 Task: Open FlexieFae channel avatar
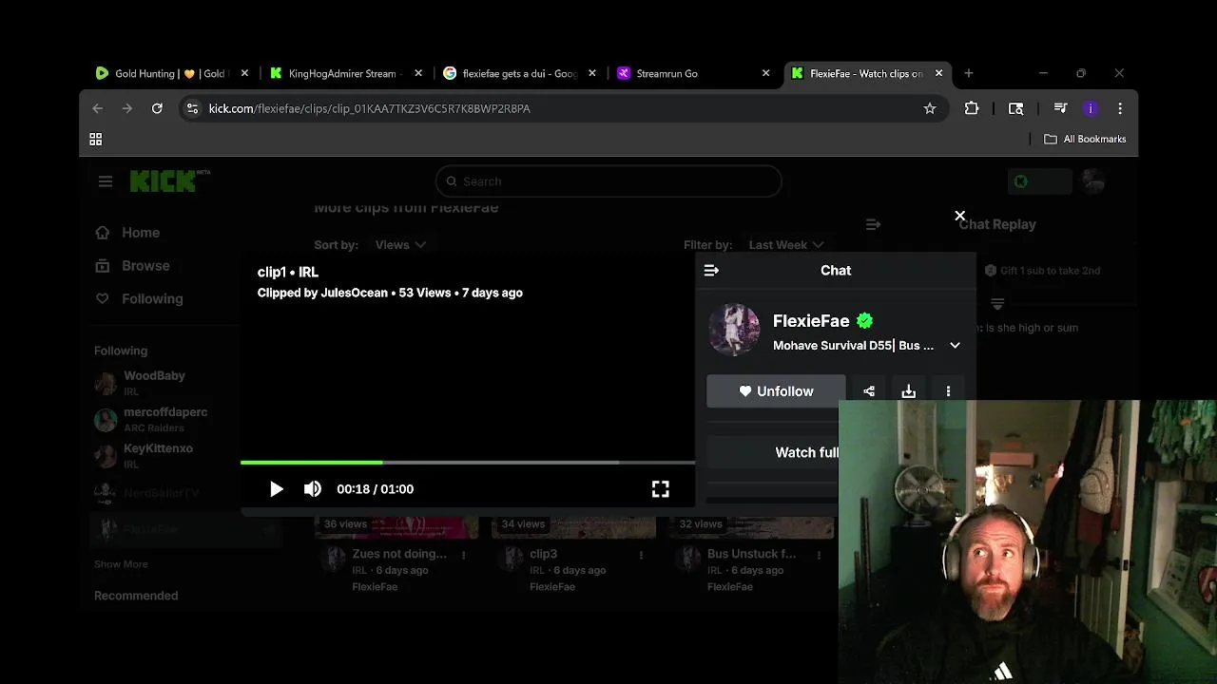734,330
